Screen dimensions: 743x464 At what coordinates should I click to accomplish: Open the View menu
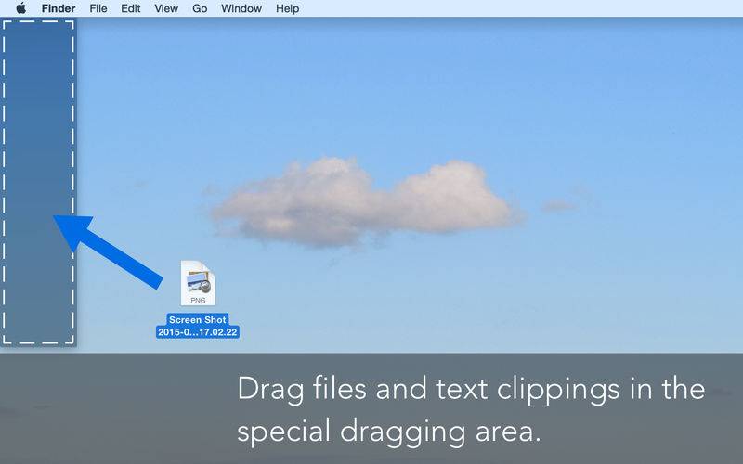166,8
